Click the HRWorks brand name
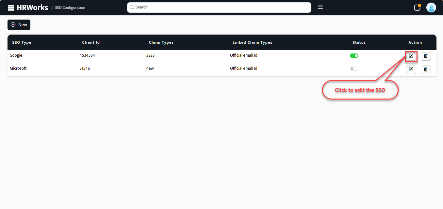 [x=32, y=7]
